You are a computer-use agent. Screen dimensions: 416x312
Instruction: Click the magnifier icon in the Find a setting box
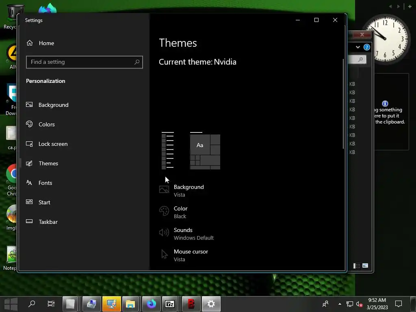[137, 62]
